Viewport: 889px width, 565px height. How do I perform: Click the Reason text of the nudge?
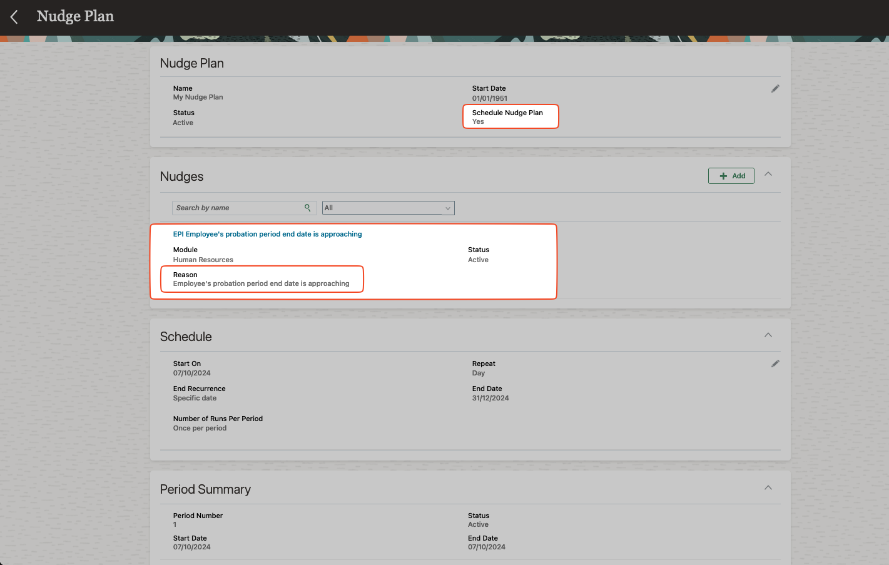click(261, 283)
